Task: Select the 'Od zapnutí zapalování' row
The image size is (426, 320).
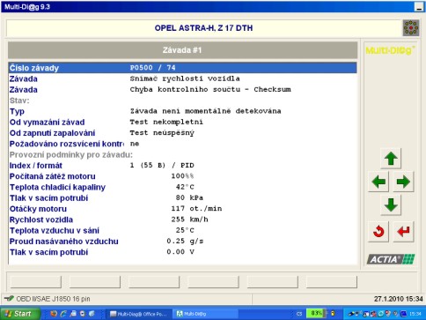Action: [183, 133]
